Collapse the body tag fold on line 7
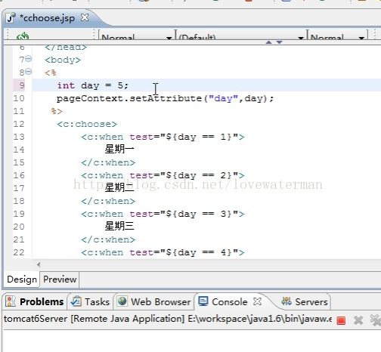The image size is (381, 352). pyautogui.click(x=29, y=59)
